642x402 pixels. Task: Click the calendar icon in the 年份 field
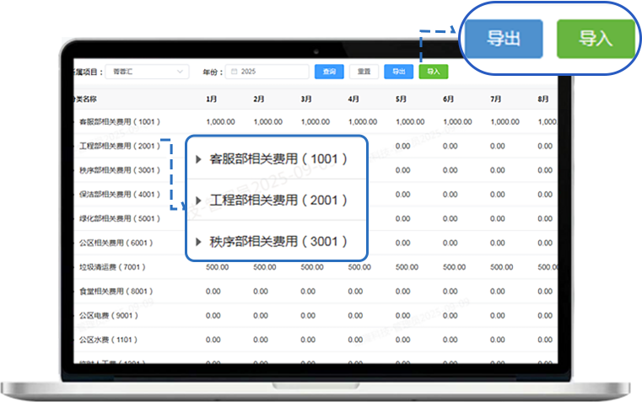[x=235, y=72]
